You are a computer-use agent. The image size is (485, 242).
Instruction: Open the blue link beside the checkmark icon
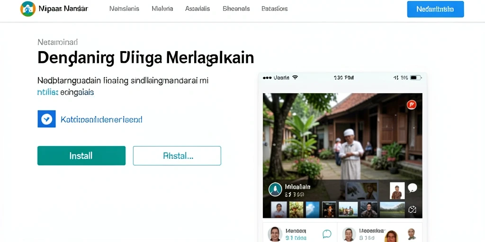pyautogui.click(x=101, y=120)
